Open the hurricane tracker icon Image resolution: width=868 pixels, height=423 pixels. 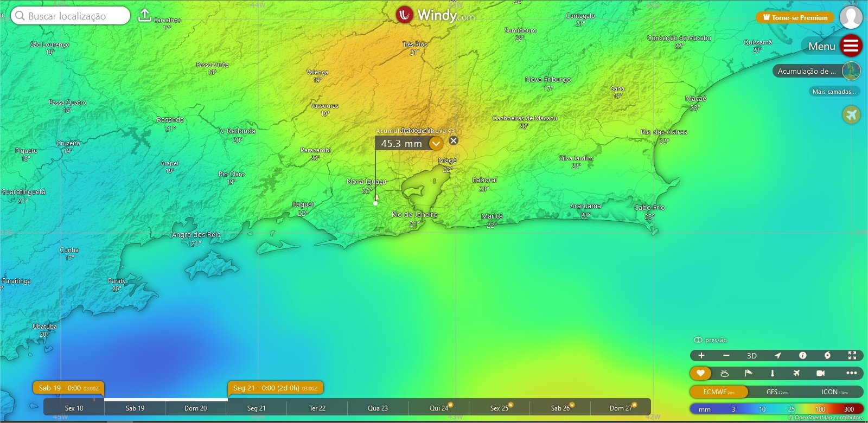pos(827,356)
